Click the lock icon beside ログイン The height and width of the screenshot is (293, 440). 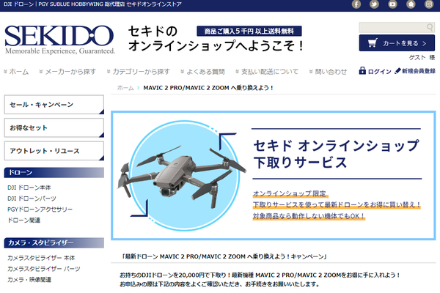(x=362, y=70)
